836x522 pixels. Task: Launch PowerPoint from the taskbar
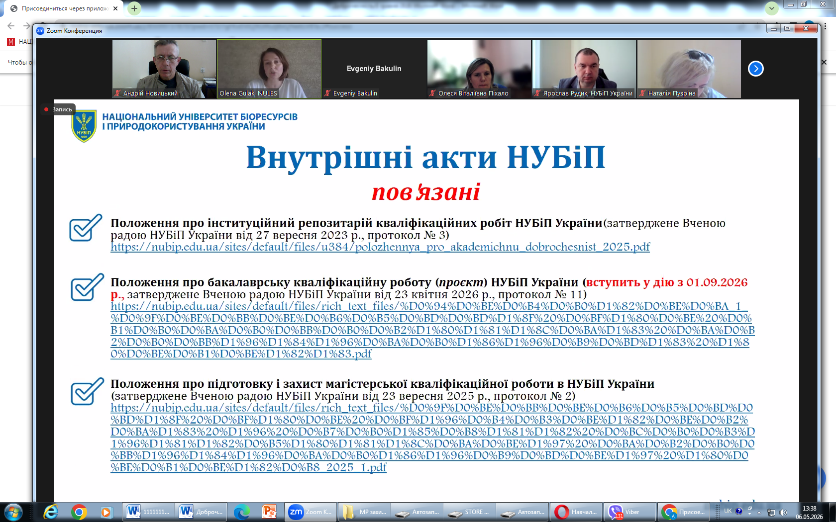[x=269, y=512]
